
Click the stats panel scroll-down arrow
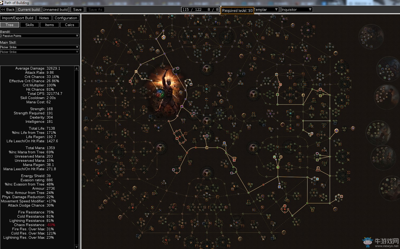pos(77,247)
